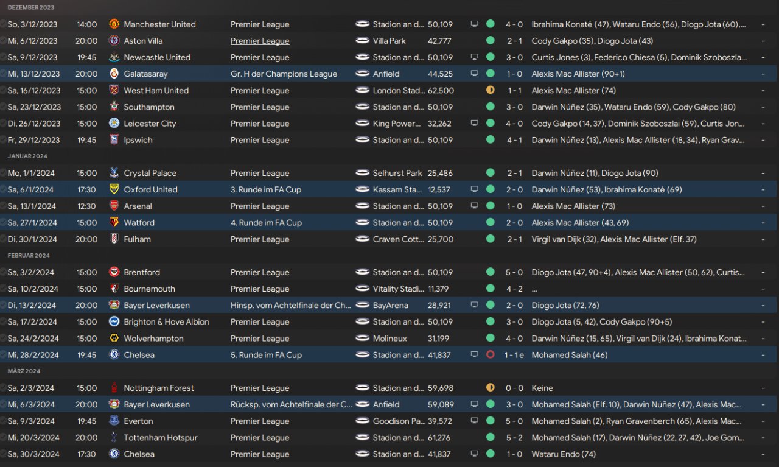Click the Brentford club crest
This screenshot has width=779, height=467.
(x=114, y=272)
